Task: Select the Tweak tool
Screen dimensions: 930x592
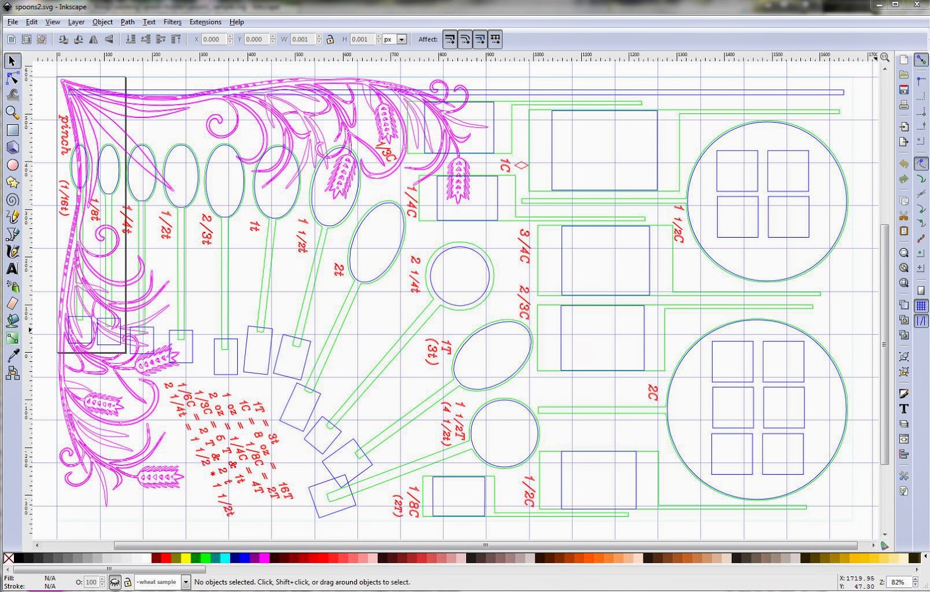Action: 12,95
